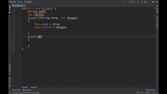This screenshot has width=167, height=94.
Task: Select the Java breadcrumb in the navigation bar
Action: pyautogui.click(x=13, y=2)
